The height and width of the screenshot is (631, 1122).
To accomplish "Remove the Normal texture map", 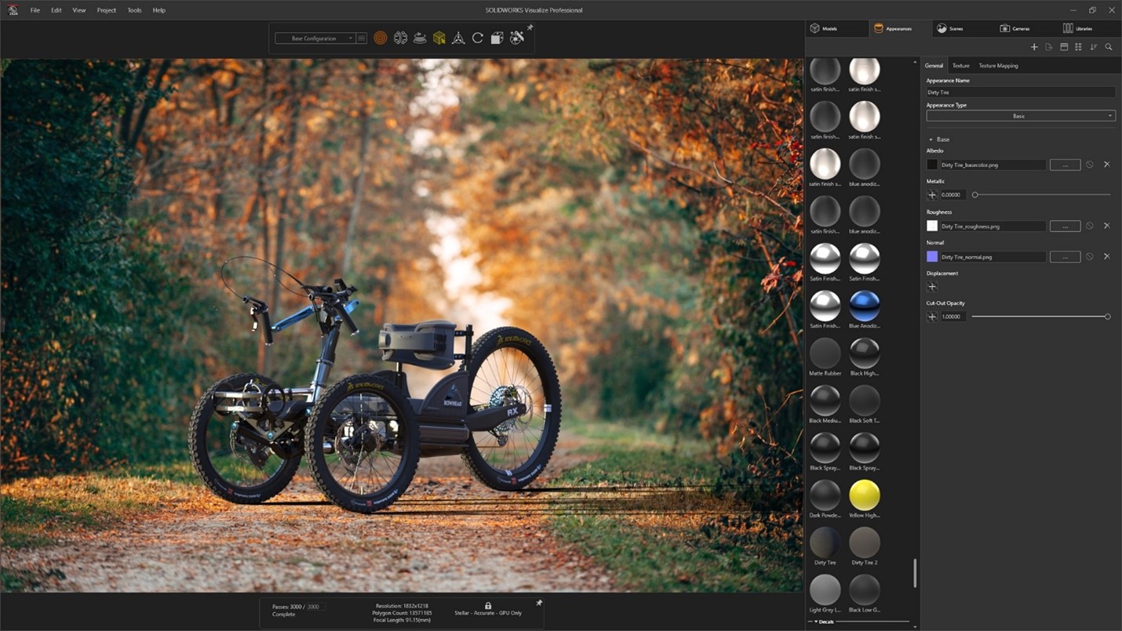I will coord(1107,256).
